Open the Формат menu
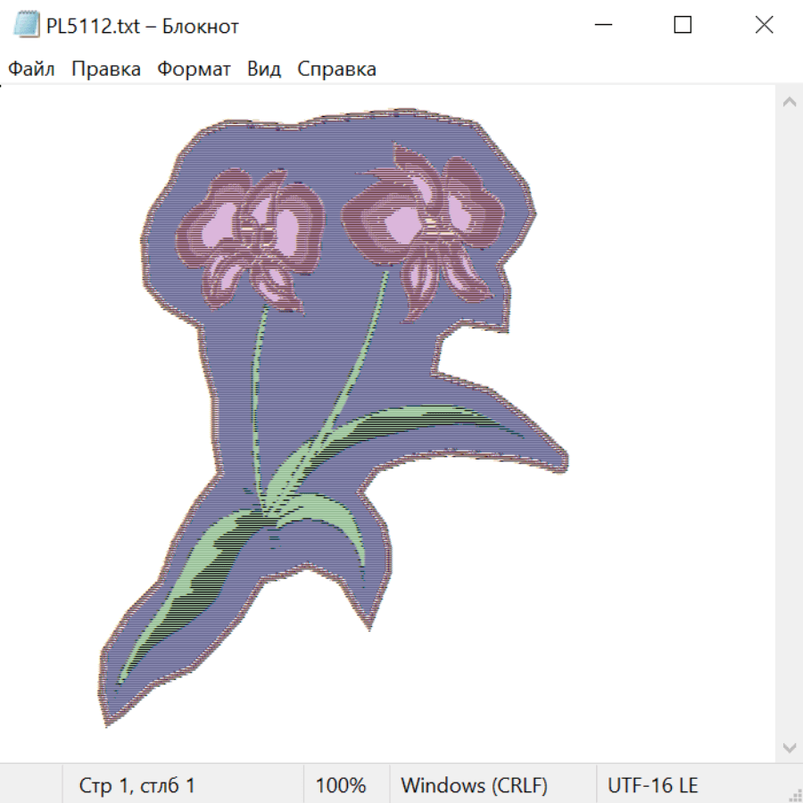This screenshot has width=803, height=803. 194,70
